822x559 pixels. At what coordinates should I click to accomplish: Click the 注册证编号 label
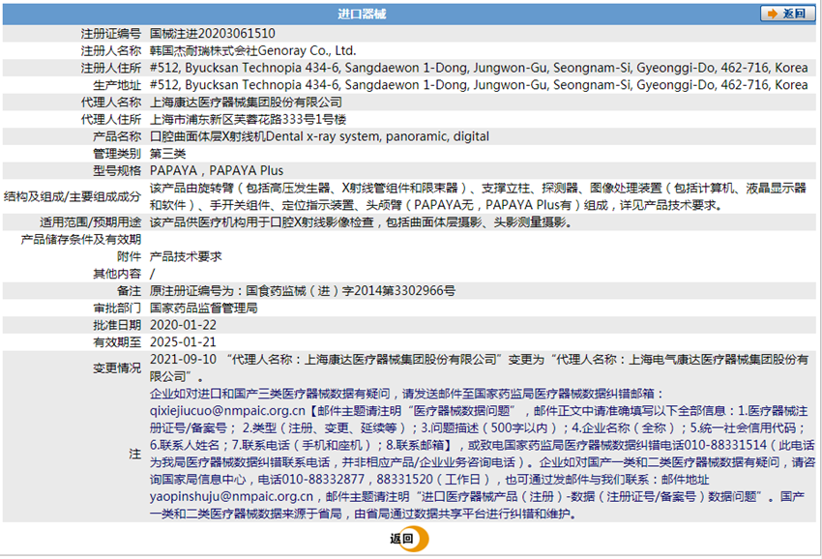point(111,34)
